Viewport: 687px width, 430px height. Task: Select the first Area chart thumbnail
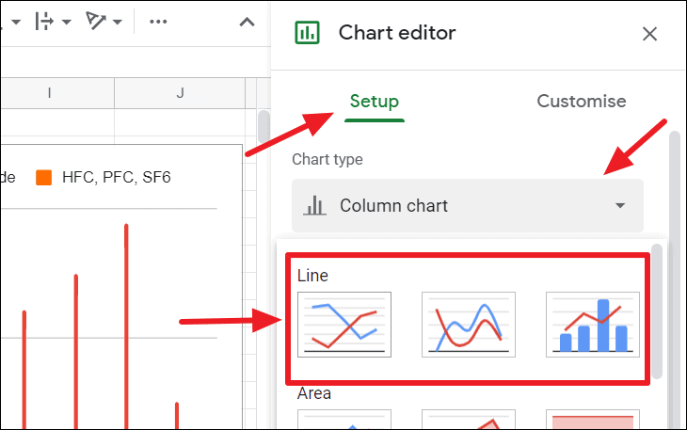[344, 420]
